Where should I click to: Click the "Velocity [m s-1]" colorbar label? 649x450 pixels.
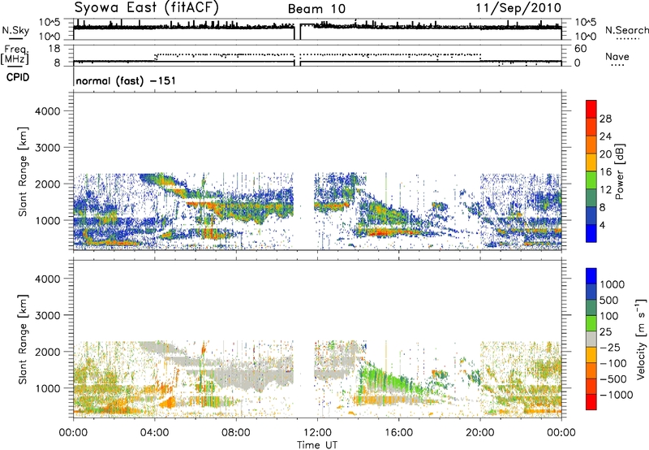(x=641, y=340)
